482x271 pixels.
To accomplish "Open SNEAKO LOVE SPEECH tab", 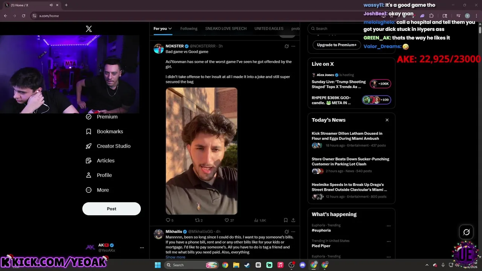I will 226,29.
